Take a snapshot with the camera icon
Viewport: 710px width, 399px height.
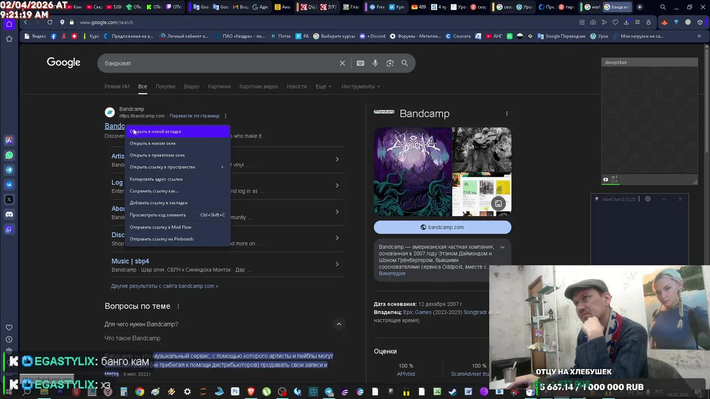[593, 22]
